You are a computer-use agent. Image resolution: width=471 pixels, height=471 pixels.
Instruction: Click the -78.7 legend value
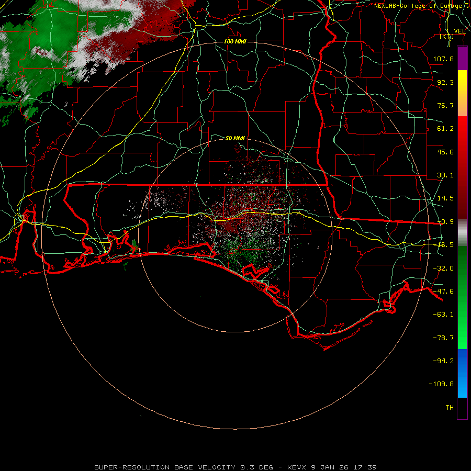443,338
